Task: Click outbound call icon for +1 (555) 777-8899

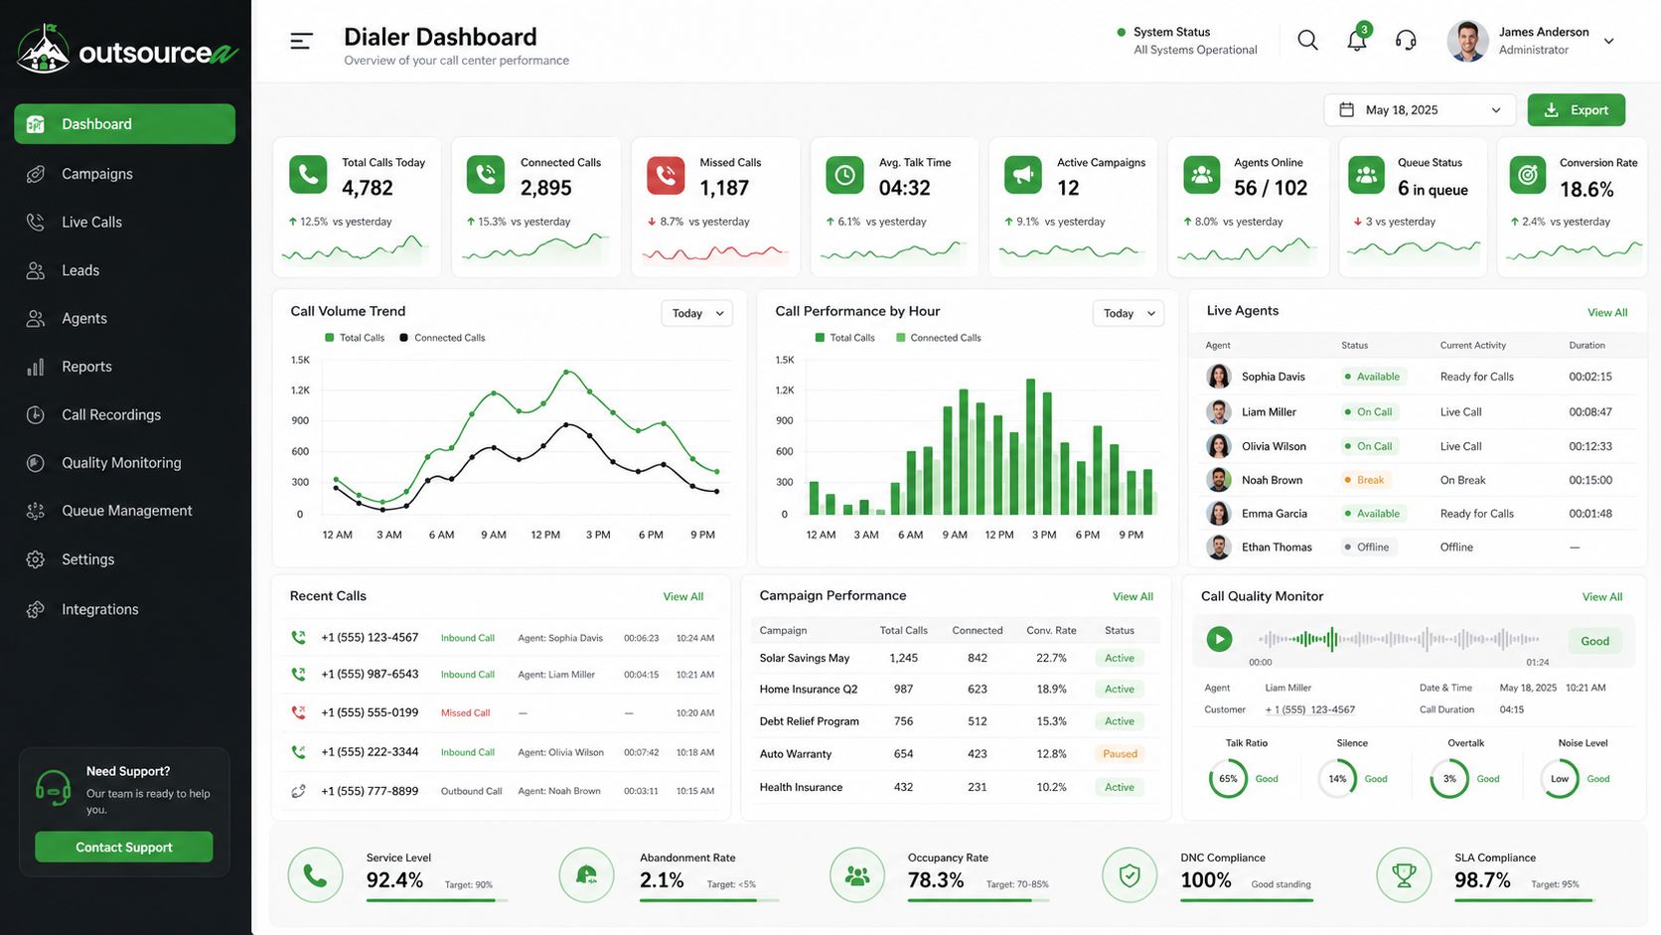Action: [298, 791]
